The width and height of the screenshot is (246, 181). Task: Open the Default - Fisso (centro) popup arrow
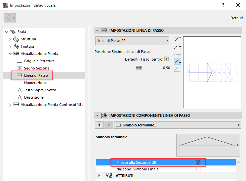(x=166, y=59)
